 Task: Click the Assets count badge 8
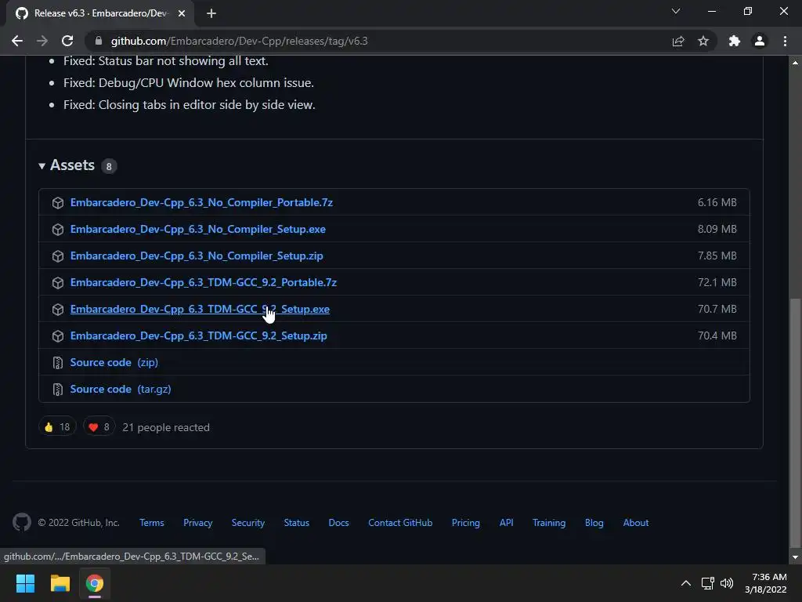(x=108, y=166)
